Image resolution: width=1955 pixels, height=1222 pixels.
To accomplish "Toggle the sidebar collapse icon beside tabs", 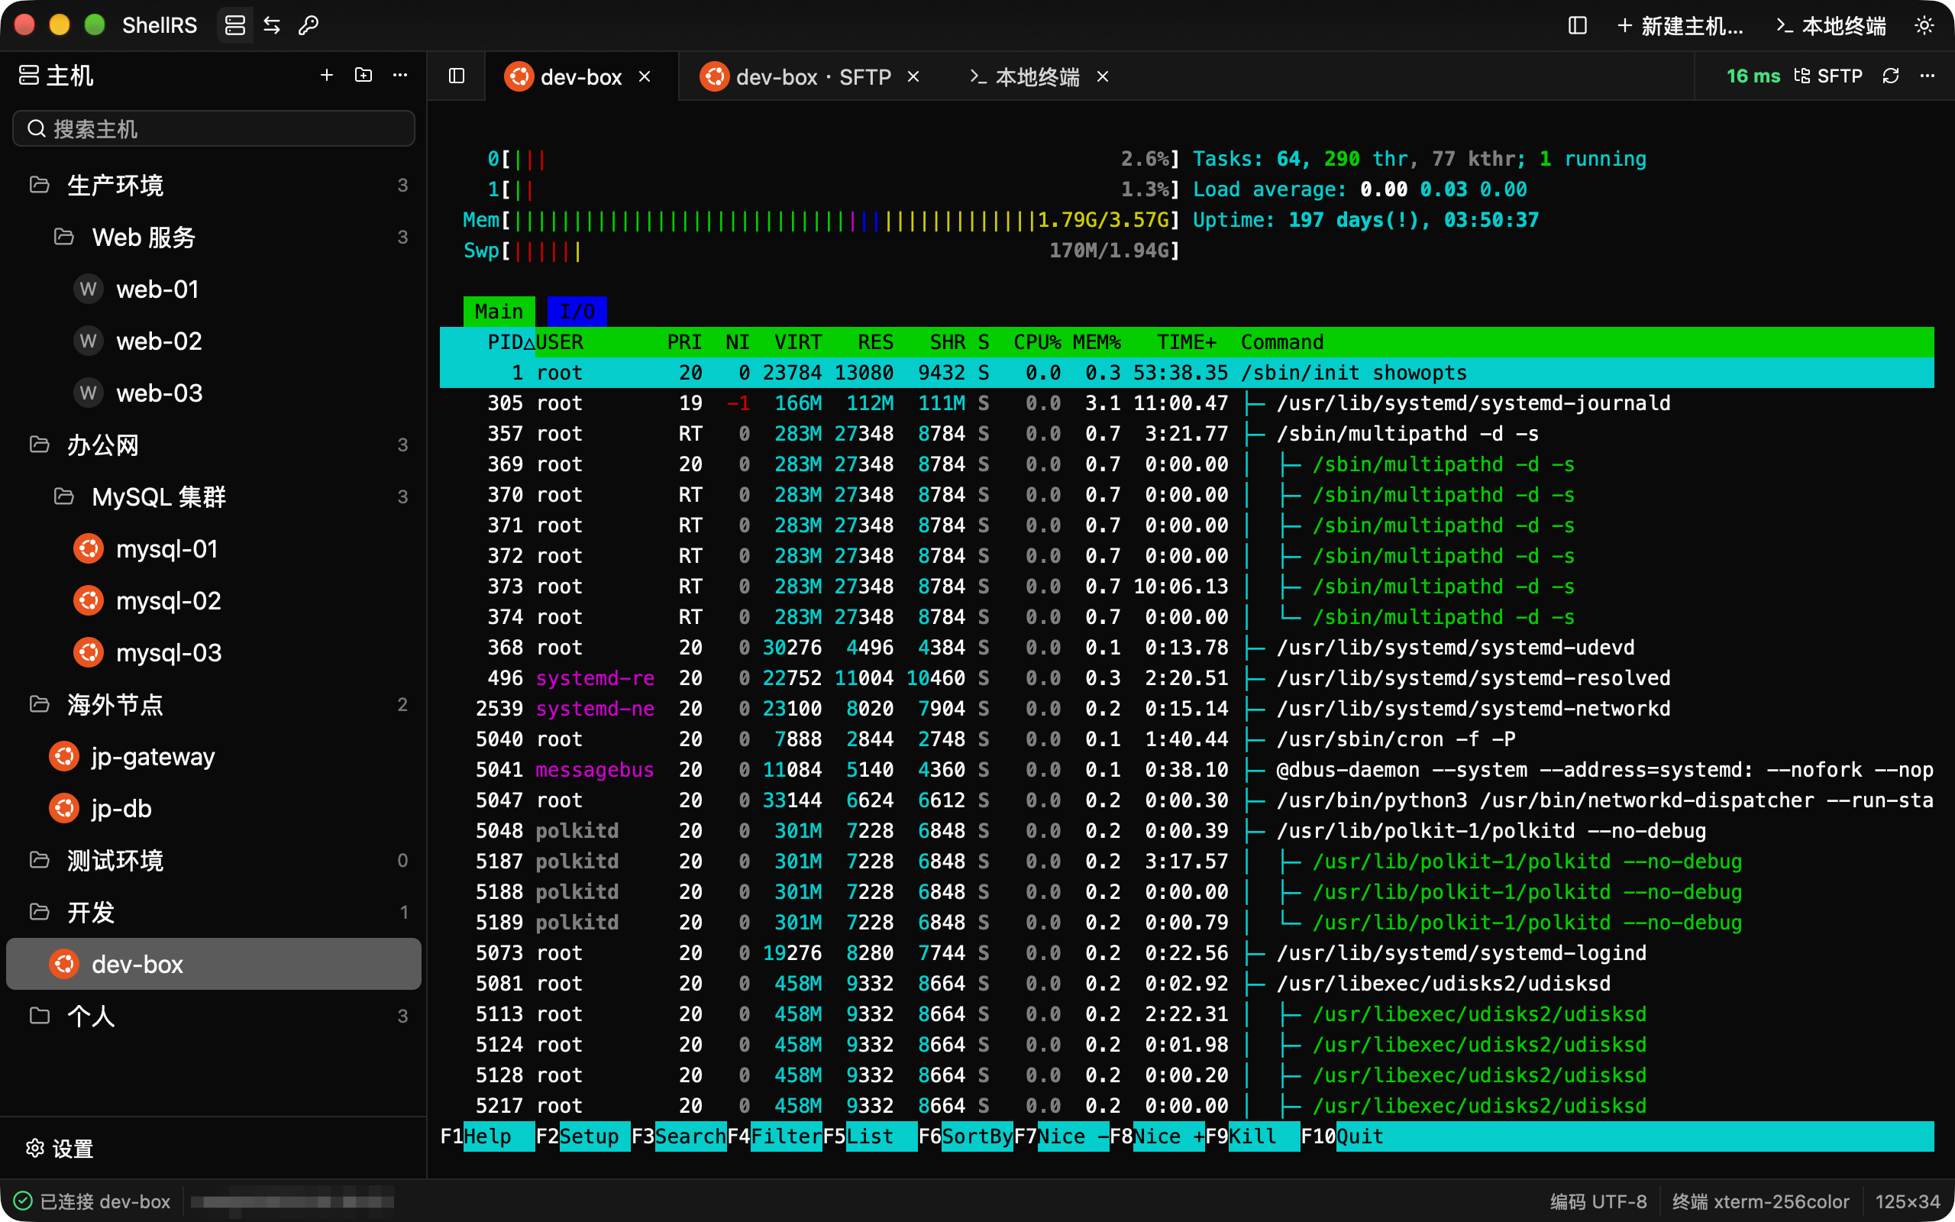I will pyautogui.click(x=457, y=76).
